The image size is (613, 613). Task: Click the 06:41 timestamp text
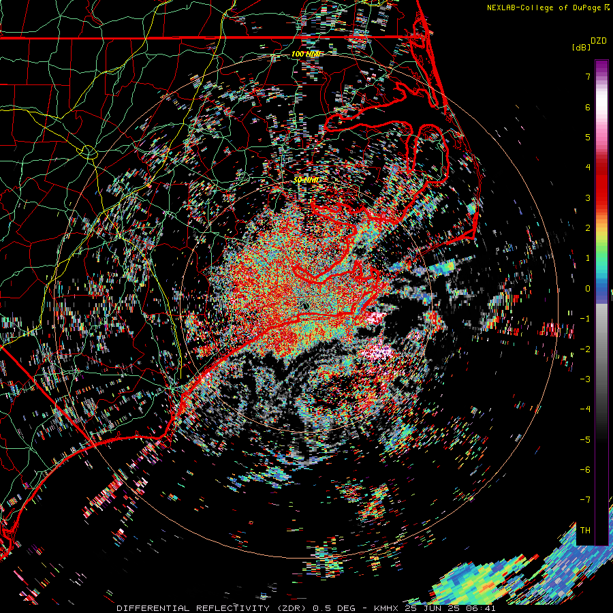tap(482, 608)
